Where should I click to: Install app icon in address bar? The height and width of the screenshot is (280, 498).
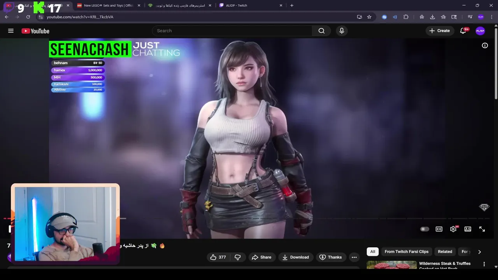coord(359,17)
